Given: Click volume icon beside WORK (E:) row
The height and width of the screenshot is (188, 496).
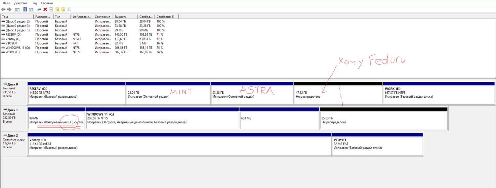Looking at the screenshot, I should point(3,52).
